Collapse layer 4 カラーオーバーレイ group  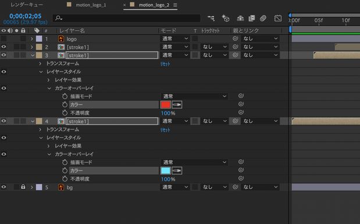(49, 154)
